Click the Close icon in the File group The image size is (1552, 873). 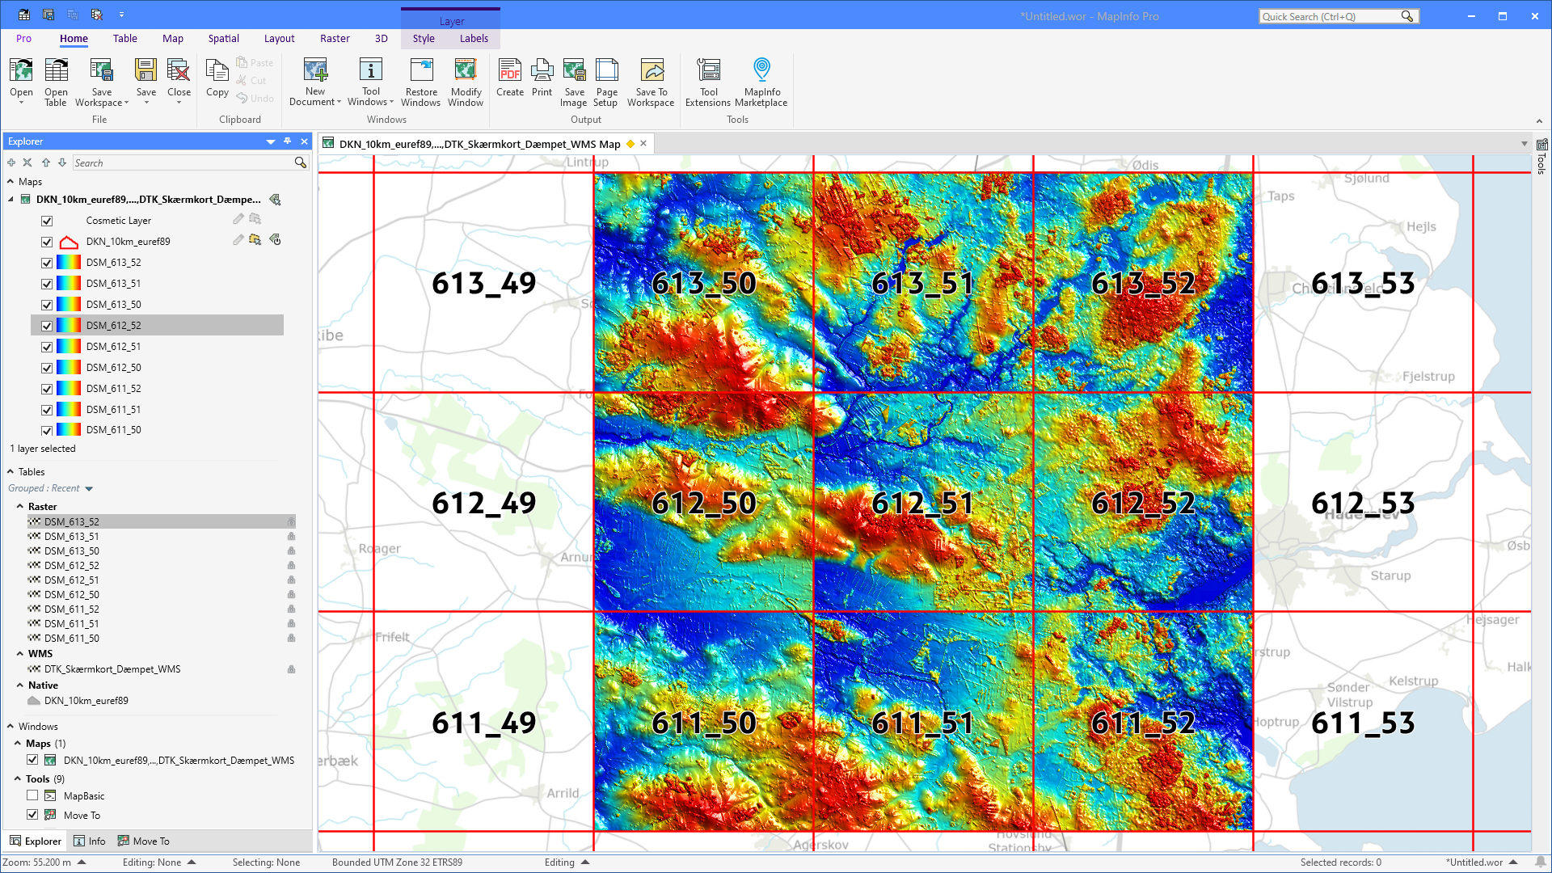(x=179, y=70)
